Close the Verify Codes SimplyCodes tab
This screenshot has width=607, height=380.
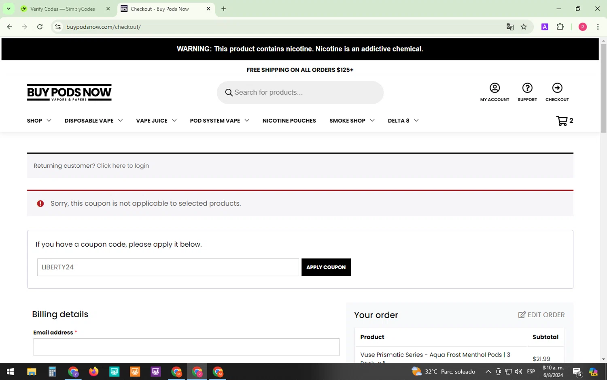pos(108,9)
